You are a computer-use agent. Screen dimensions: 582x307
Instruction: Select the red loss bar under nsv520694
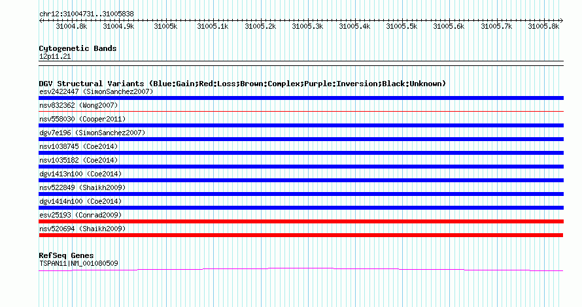pyautogui.click(x=301, y=235)
